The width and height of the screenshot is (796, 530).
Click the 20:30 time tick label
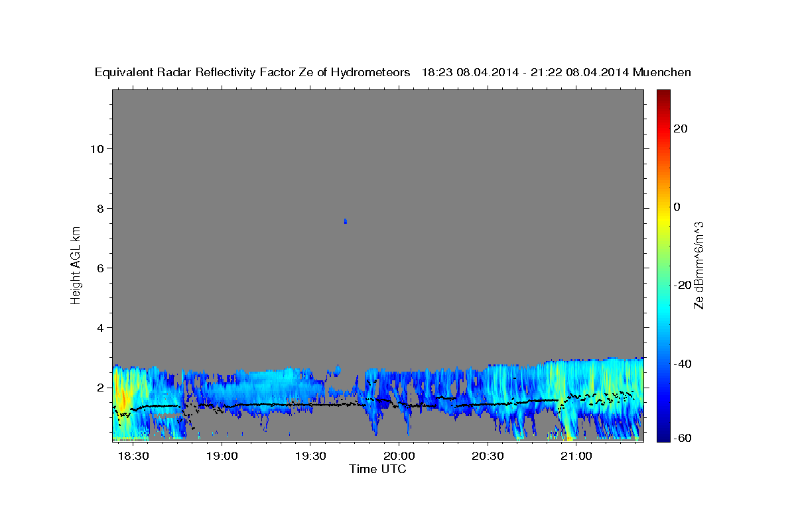pyautogui.click(x=488, y=456)
